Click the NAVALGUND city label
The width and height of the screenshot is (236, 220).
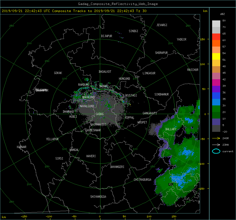[87, 106]
